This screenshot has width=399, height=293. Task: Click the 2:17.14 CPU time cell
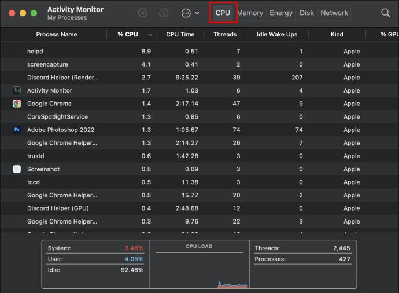tap(187, 104)
